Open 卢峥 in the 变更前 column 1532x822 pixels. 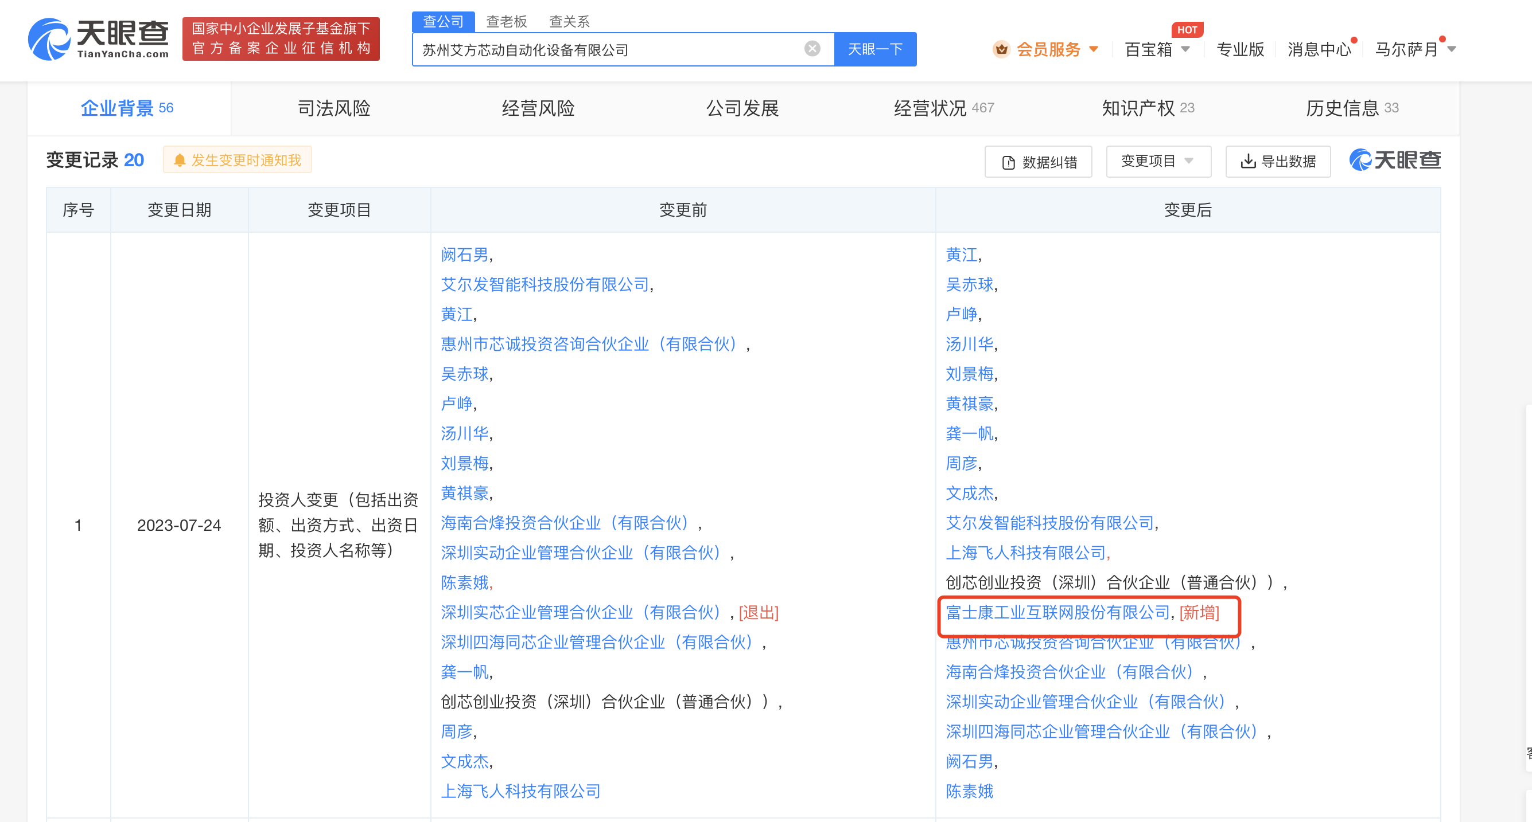tap(457, 404)
